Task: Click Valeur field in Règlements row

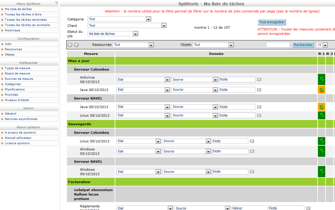Action: 249,208
